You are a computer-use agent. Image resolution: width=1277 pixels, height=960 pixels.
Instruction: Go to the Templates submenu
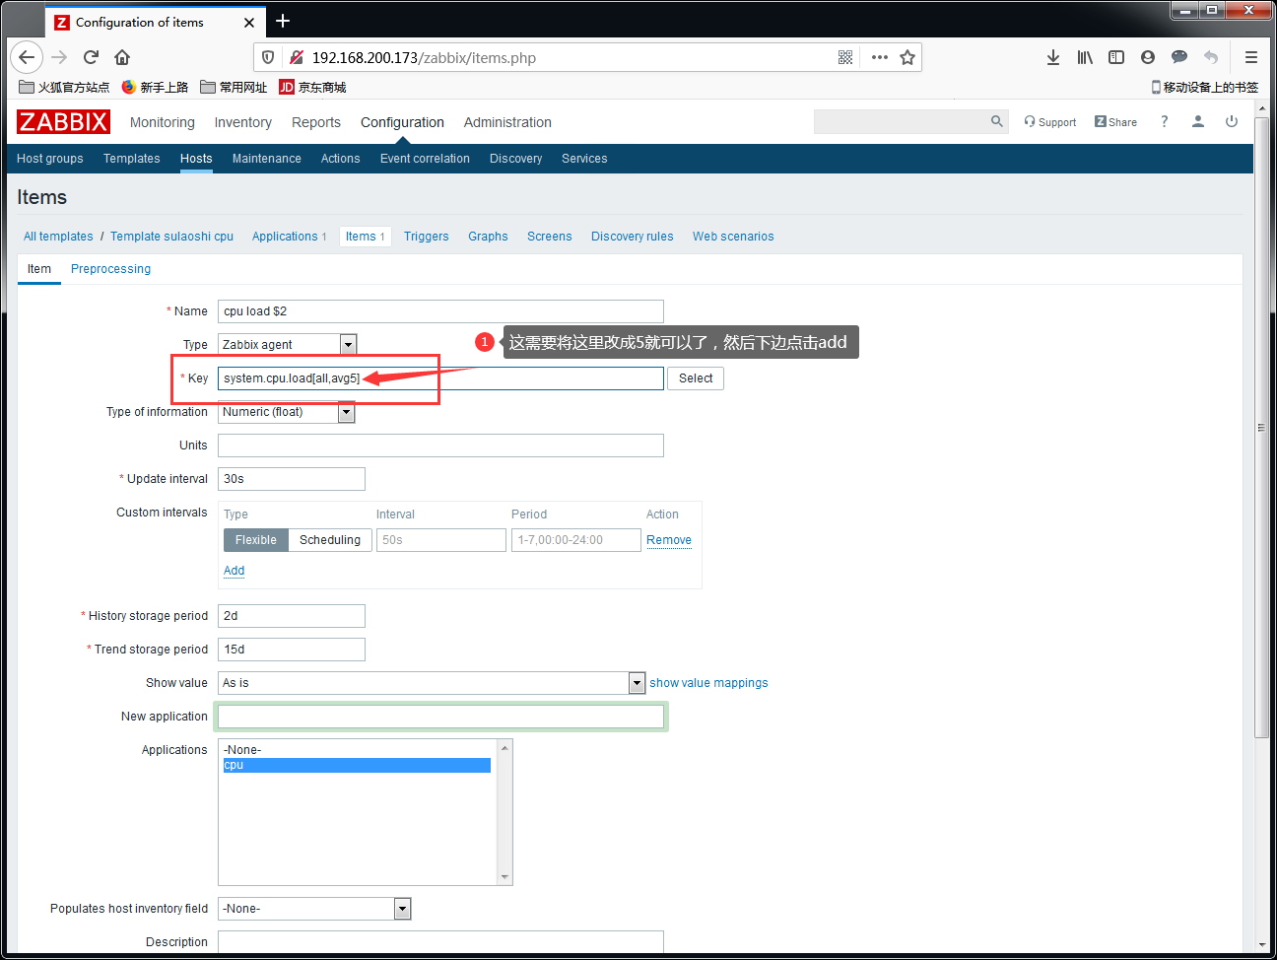point(132,159)
